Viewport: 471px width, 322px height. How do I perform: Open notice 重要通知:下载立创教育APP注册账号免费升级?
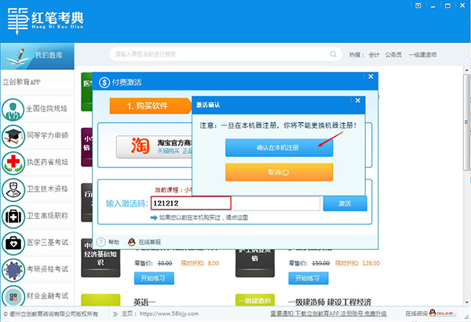(x=328, y=313)
